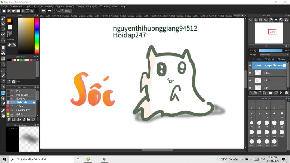Select the Brush tool in left toolbar
290x163 pixels.
(3, 18)
